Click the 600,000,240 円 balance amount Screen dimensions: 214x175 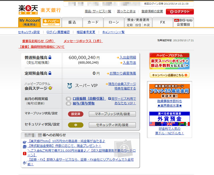84,57
